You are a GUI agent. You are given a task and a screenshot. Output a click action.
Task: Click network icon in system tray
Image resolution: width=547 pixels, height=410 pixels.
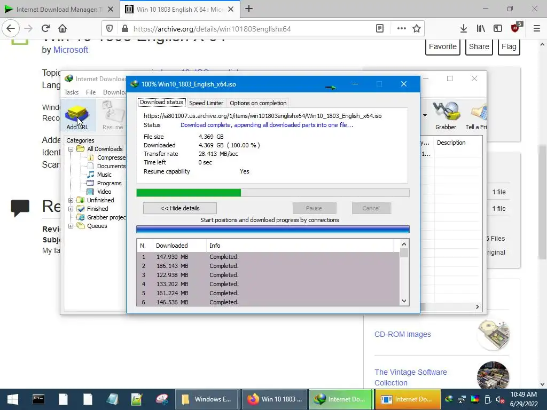pos(462,399)
